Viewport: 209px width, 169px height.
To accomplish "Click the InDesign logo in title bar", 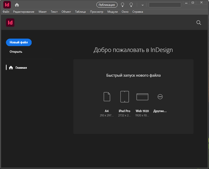I will point(7,5).
